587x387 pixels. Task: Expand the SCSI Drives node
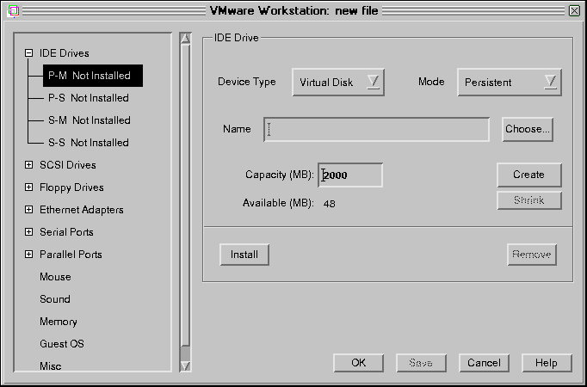[28, 165]
